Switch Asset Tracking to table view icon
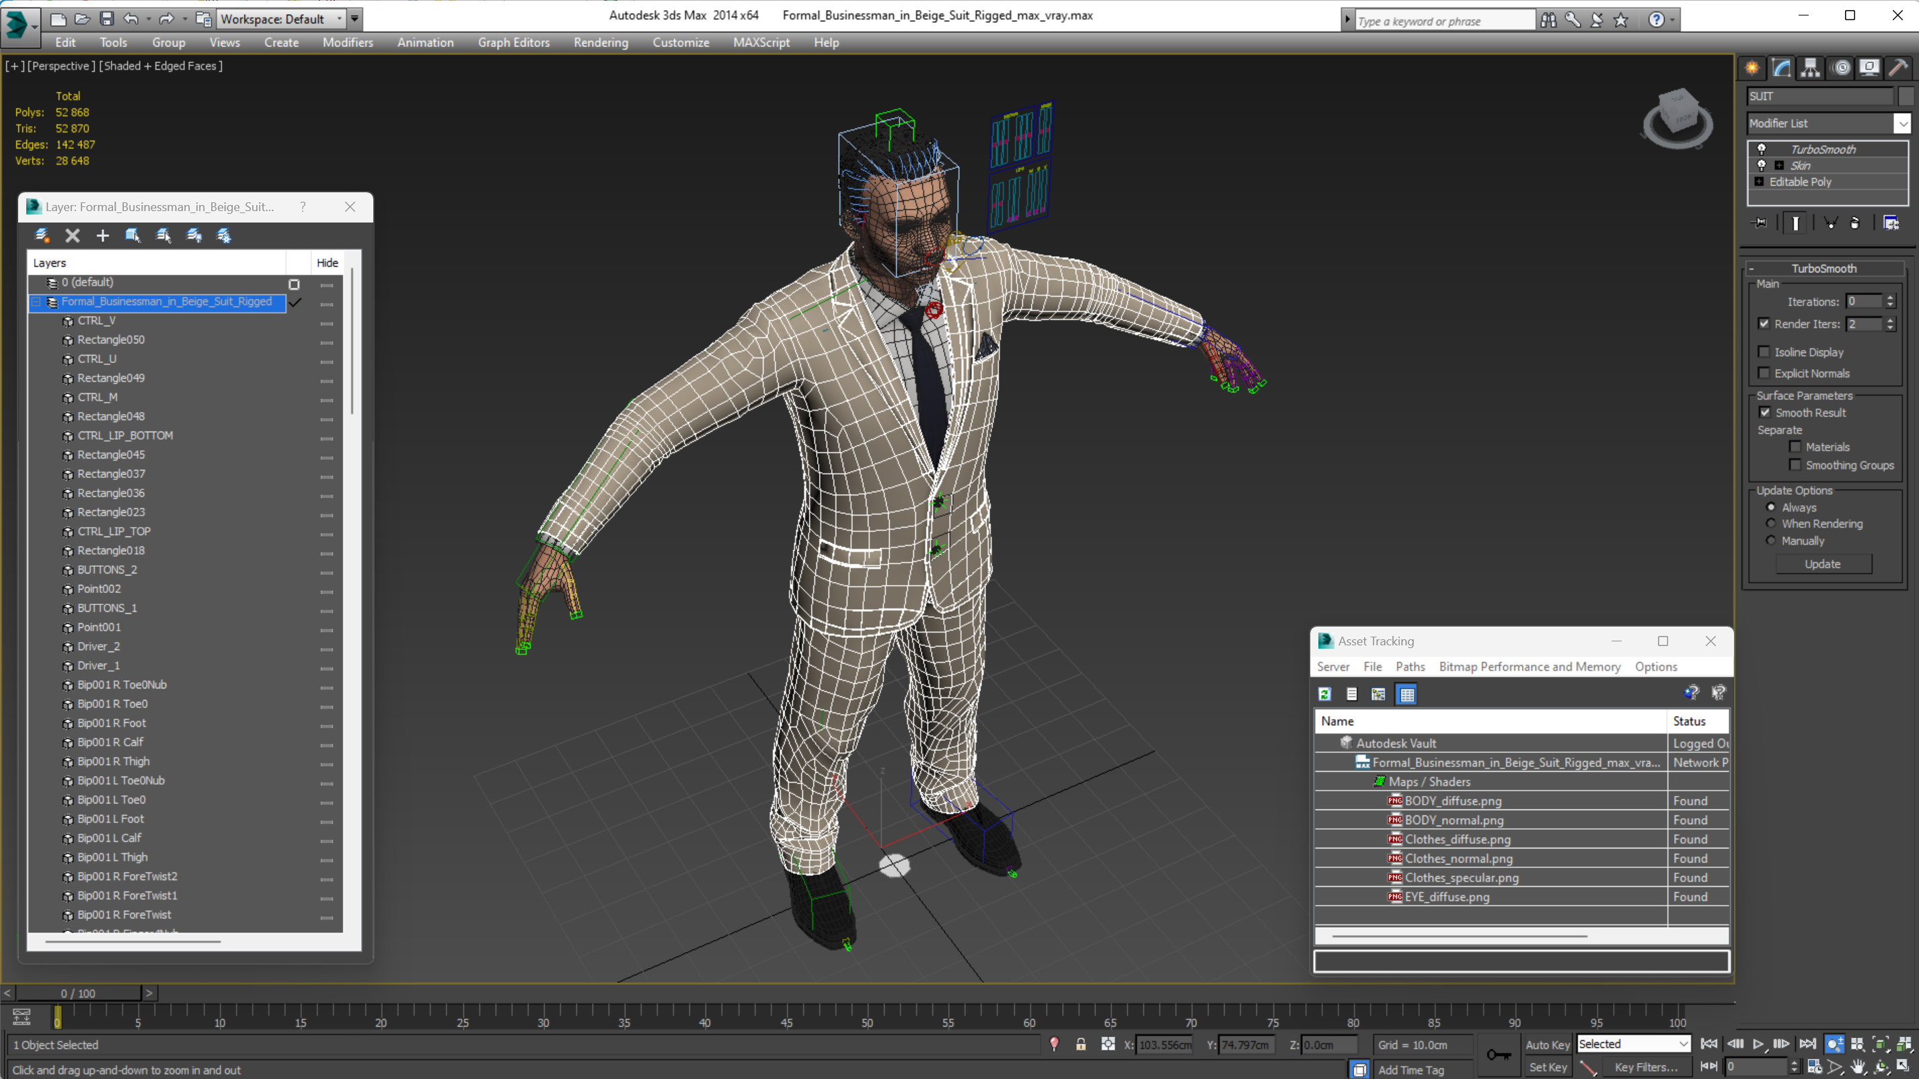Viewport: 1919px width, 1079px height. pyautogui.click(x=1406, y=694)
